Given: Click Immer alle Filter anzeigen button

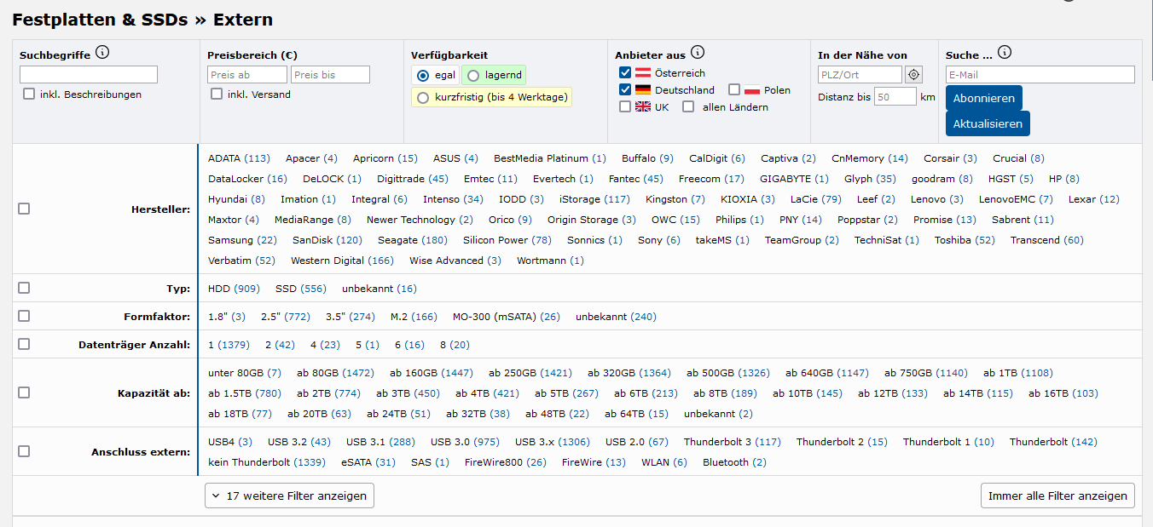Looking at the screenshot, I should click(x=1057, y=495).
